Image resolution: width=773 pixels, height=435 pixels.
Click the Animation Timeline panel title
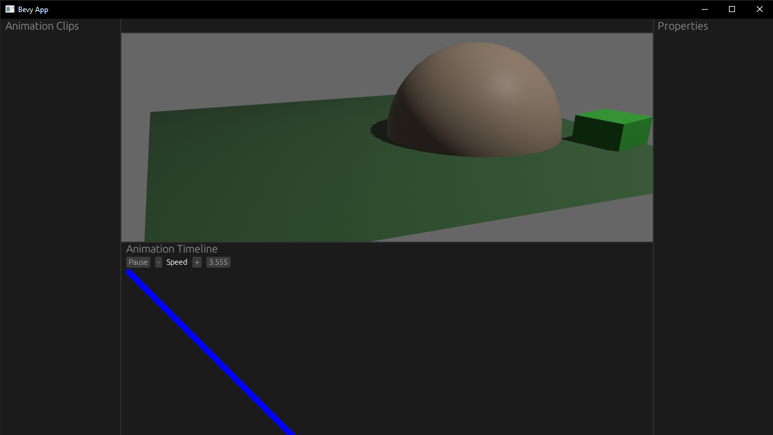[x=172, y=248]
